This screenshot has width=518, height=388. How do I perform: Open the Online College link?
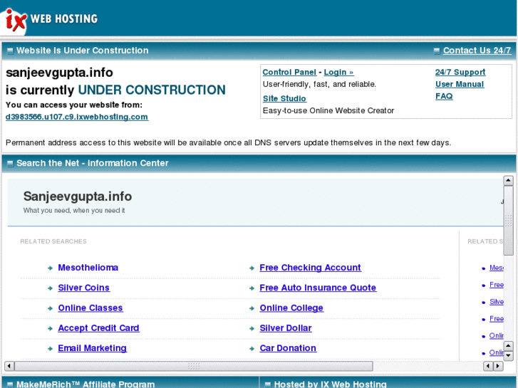tap(291, 308)
